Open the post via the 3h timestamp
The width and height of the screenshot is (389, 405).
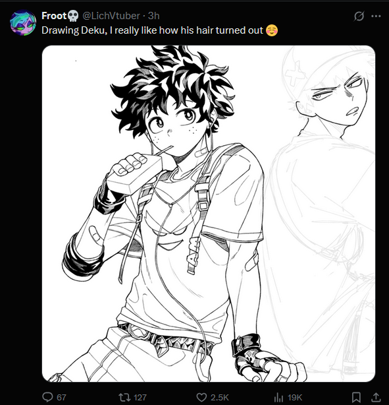153,16
